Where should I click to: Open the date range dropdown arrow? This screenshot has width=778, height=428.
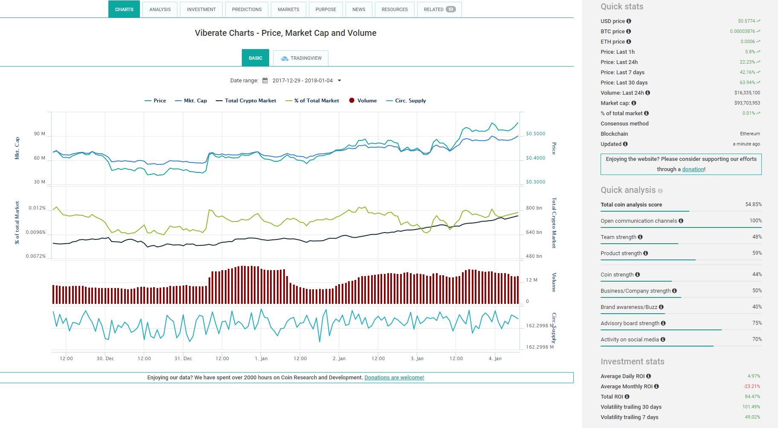click(340, 80)
